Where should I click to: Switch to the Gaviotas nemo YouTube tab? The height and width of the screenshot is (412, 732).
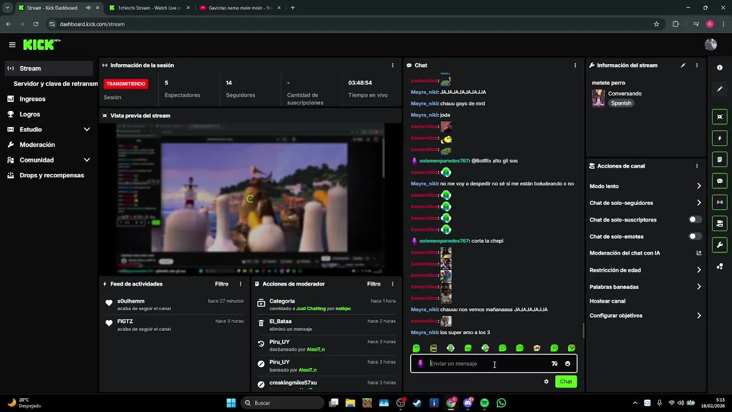239,8
